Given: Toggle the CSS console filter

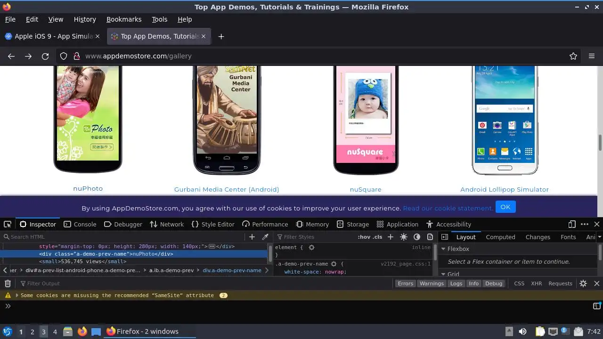Looking at the screenshot, I should point(519,283).
